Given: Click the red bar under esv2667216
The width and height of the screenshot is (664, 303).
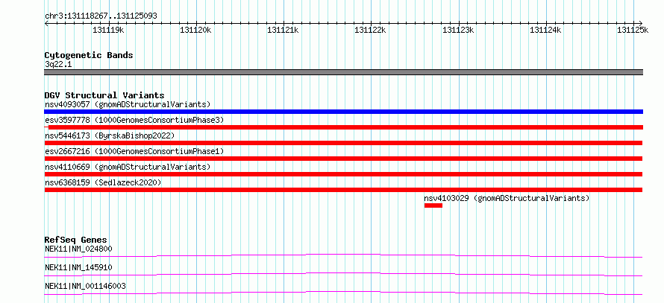Looking at the screenshot, I should pyautogui.click(x=343, y=159).
